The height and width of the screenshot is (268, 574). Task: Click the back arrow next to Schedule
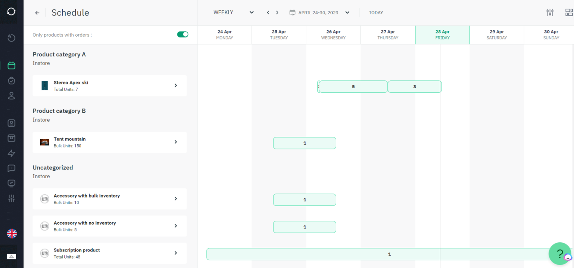coord(37,13)
